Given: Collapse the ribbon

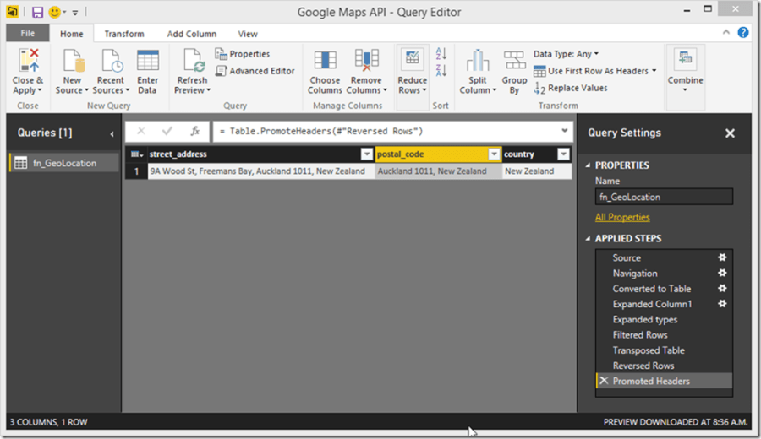Looking at the screenshot, I should (x=726, y=32).
